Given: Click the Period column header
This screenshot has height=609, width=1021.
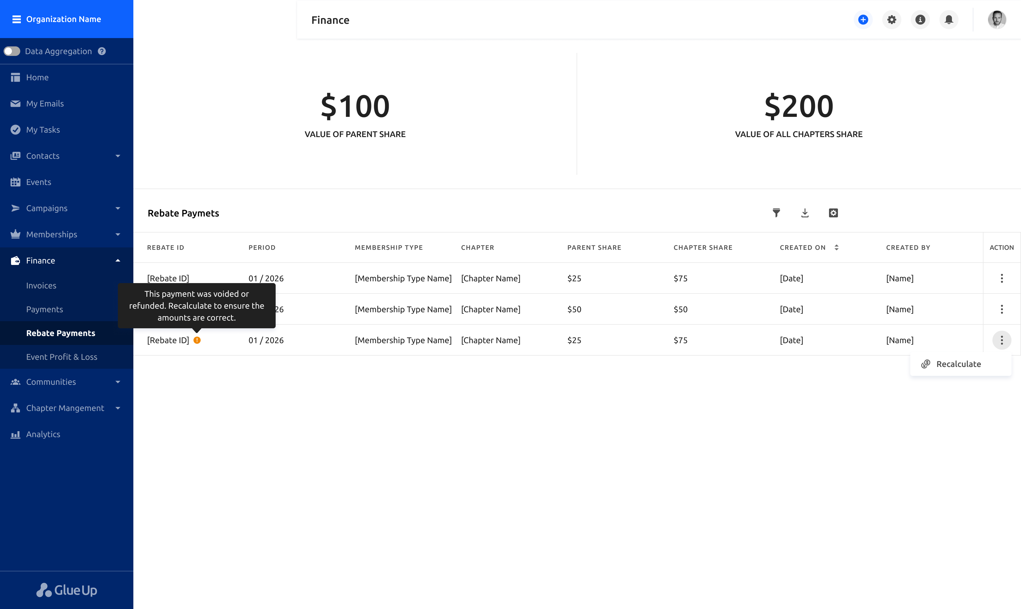Looking at the screenshot, I should [262, 247].
